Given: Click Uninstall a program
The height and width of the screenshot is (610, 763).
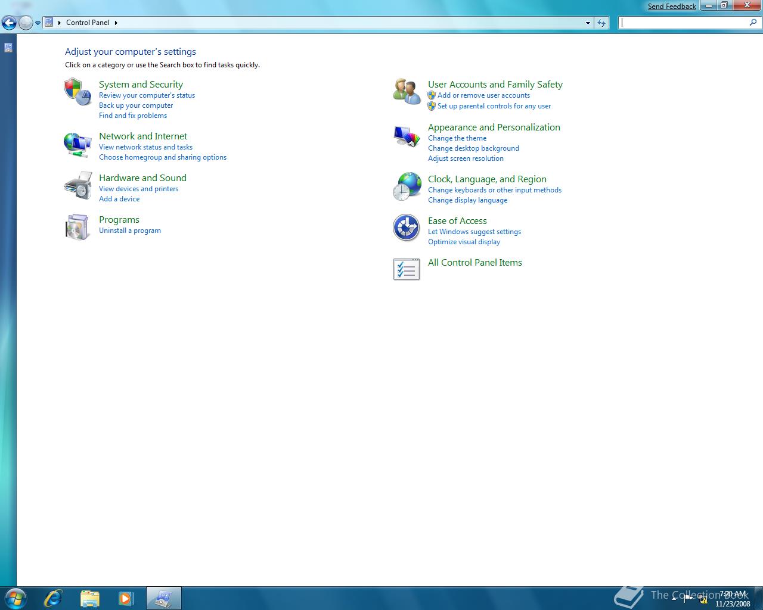Looking at the screenshot, I should [x=130, y=231].
